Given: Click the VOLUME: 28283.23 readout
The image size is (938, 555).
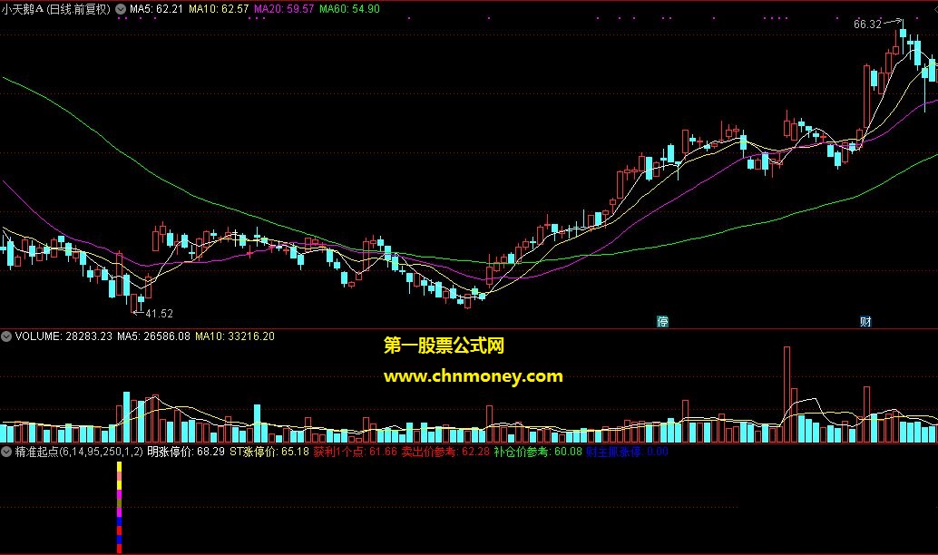Looking at the screenshot, I should click(x=64, y=336).
